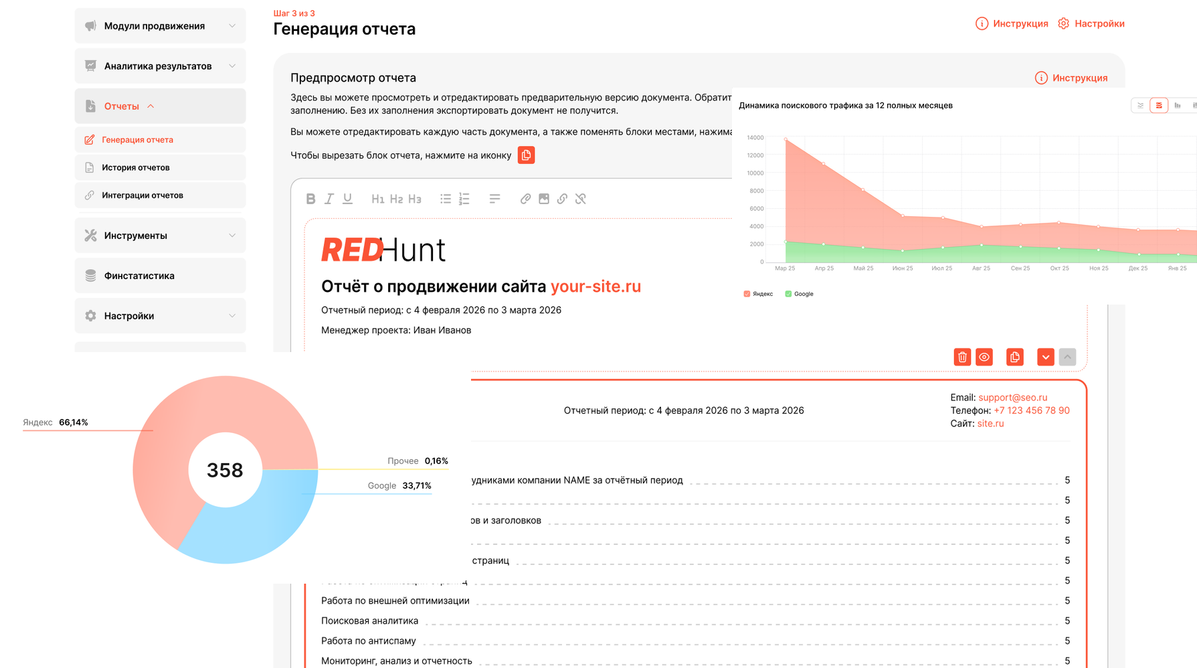Remove link using the unlink icon

tap(581, 199)
